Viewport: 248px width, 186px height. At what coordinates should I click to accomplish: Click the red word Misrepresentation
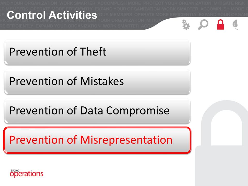pyautogui.click(x=126, y=140)
